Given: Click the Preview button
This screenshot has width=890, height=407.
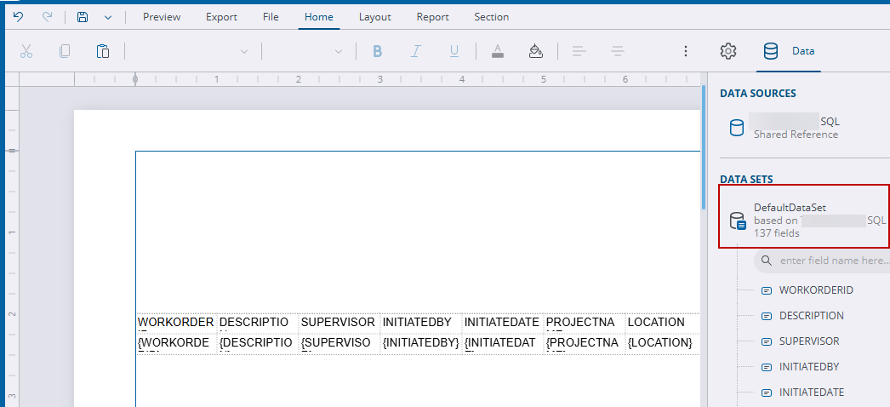Looking at the screenshot, I should [x=162, y=17].
